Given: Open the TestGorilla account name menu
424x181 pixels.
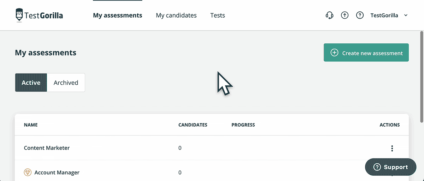Looking at the screenshot, I should click(x=384, y=16).
